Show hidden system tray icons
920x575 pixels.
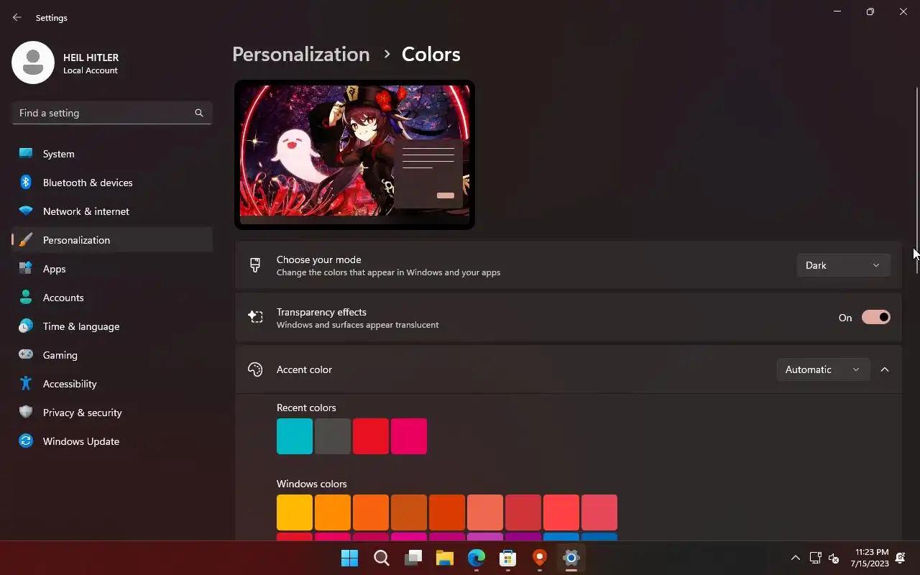point(795,558)
